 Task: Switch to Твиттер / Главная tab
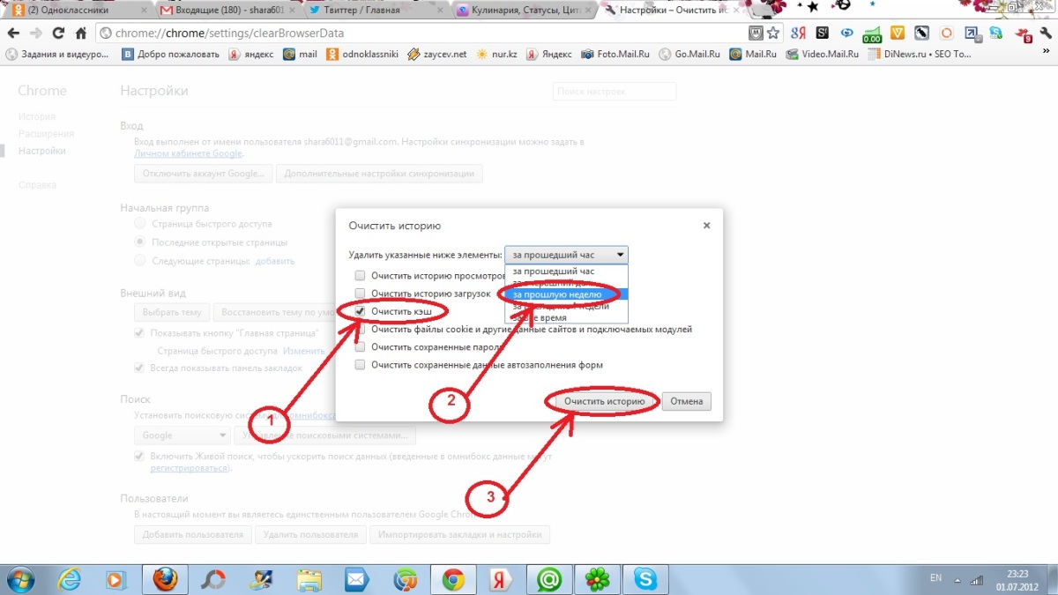click(374, 11)
